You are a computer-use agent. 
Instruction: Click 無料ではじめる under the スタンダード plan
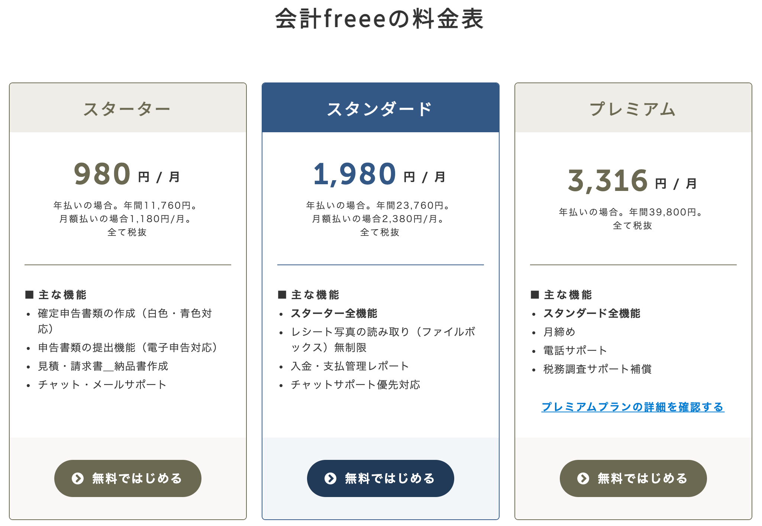(x=380, y=478)
